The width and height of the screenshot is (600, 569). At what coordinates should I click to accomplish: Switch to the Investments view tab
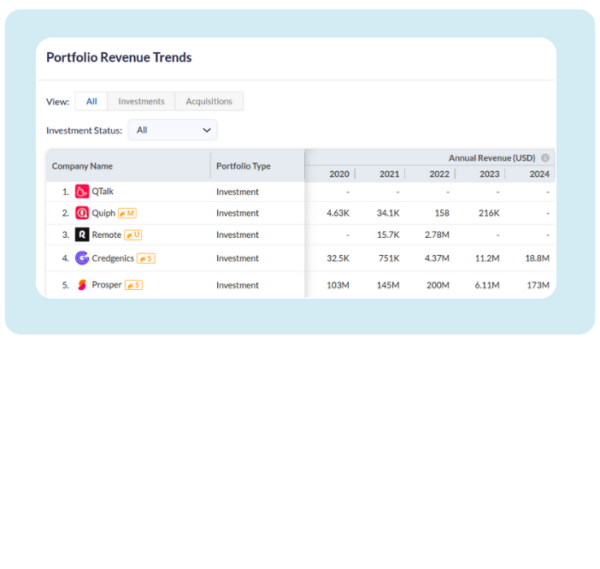coord(141,101)
